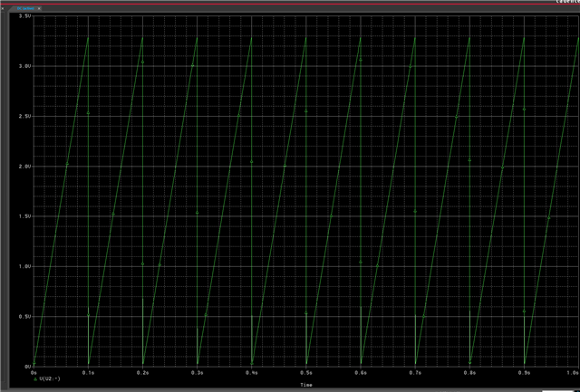
Task: Click the 3.0V y-axis label
Action: (24, 66)
